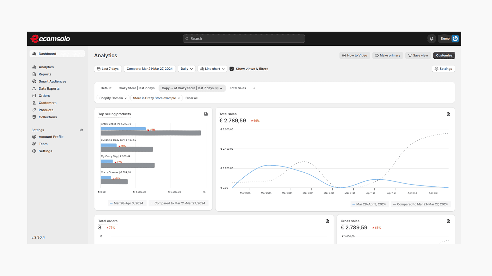
Task: Click the red power logout button
Action: (455, 38)
